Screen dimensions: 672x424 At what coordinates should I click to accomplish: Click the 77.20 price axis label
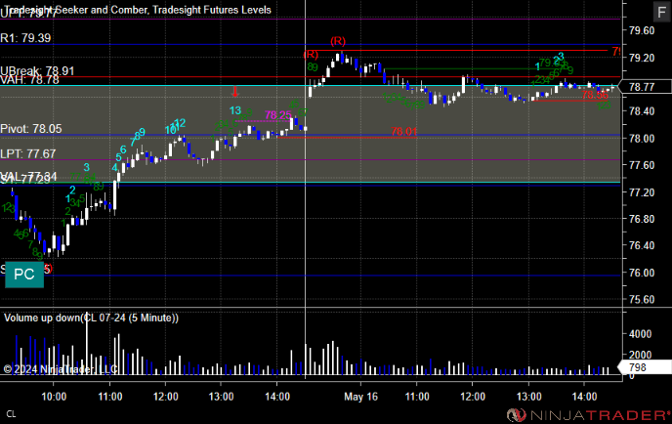[x=642, y=192]
